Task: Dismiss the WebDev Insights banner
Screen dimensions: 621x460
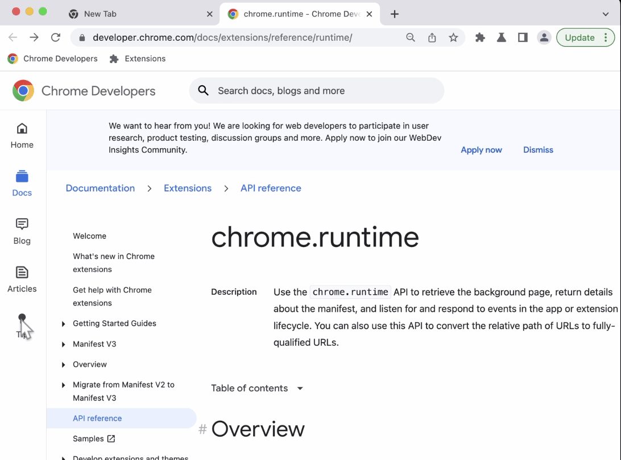Action: click(538, 150)
